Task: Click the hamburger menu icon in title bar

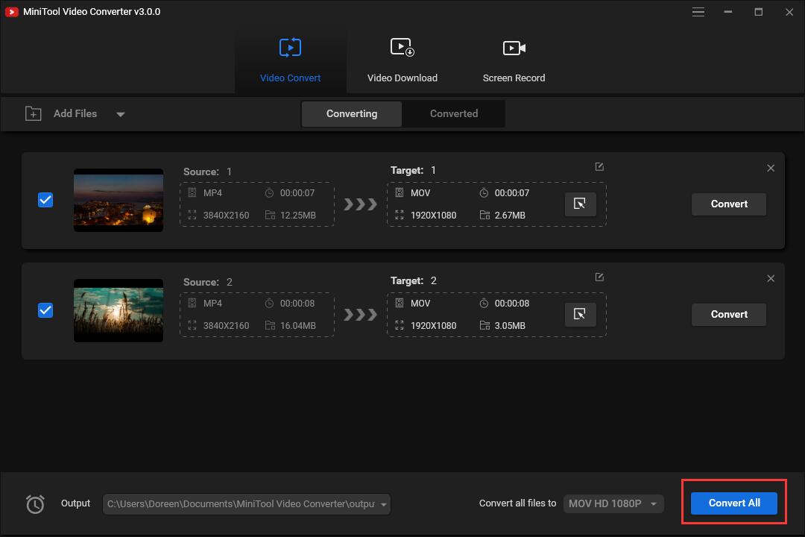Action: point(698,12)
